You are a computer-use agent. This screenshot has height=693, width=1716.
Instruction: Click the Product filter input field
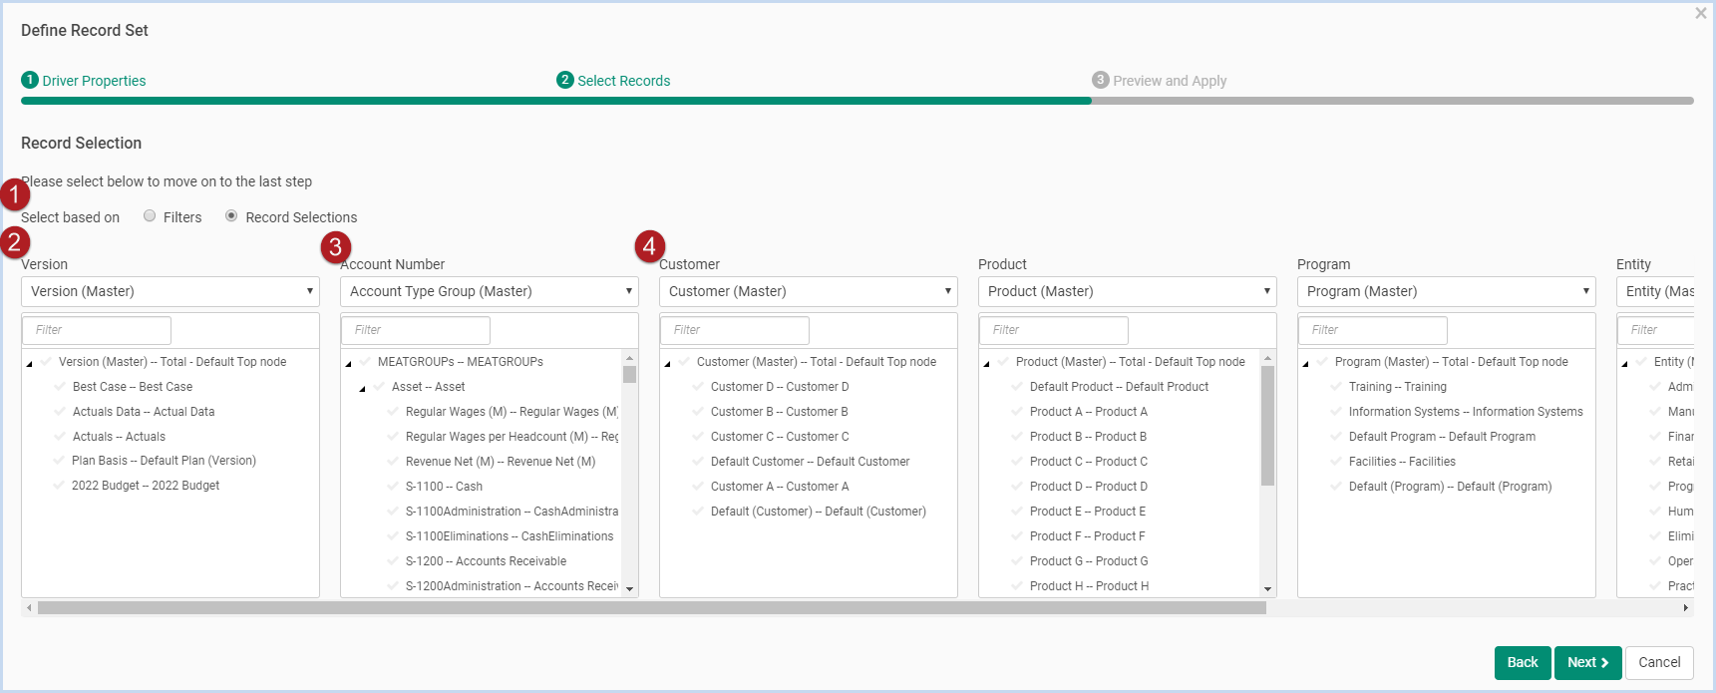pos(1056,330)
